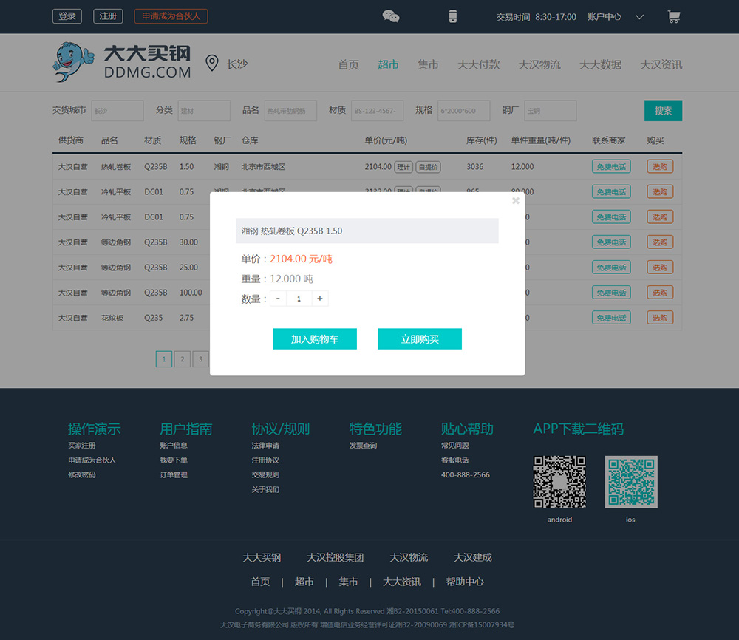The image size is (739, 640).
Task: Click the Android download QR code
Action: click(x=559, y=482)
